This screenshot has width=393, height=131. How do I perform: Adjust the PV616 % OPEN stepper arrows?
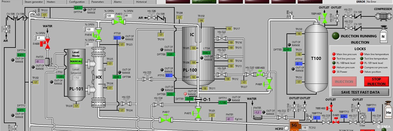[84, 29]
